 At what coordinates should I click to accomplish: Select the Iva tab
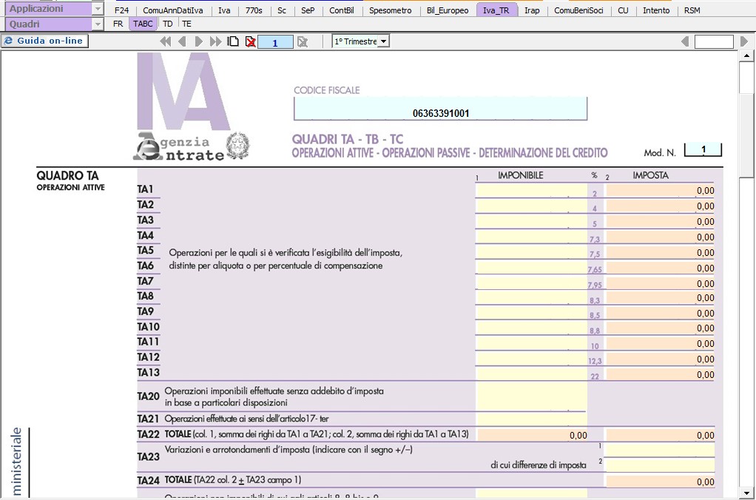pyautogui.click(x=224, y=10)
